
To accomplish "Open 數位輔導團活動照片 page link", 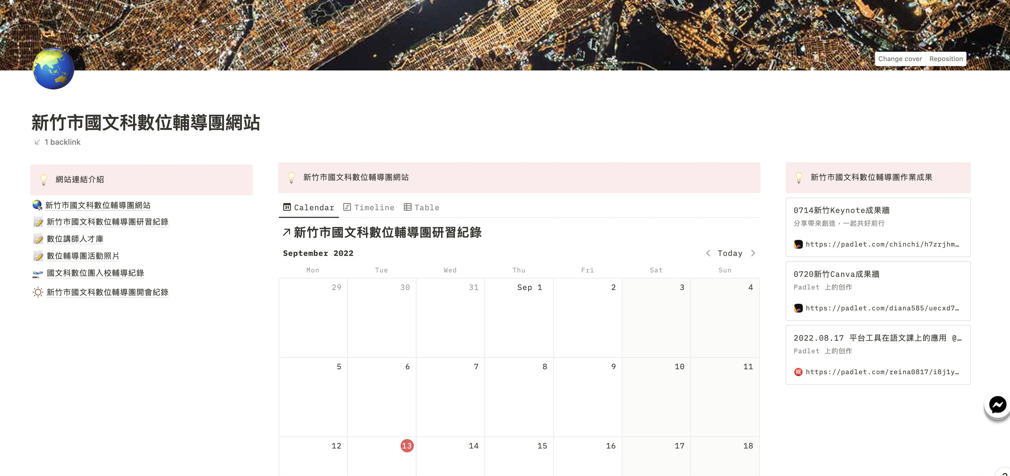I will (x=83, y=256).
